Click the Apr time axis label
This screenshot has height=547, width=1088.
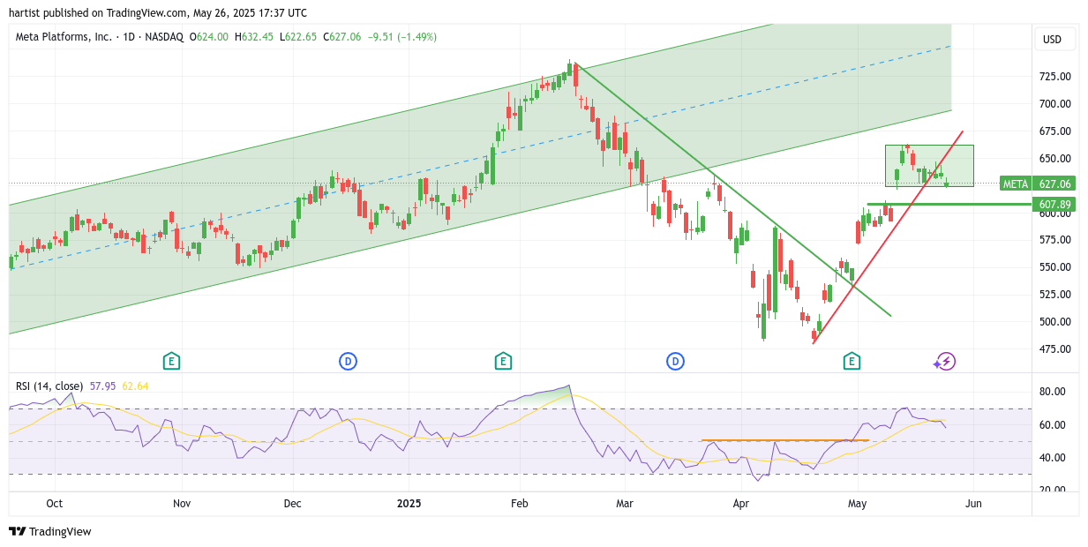pyautogui.click(x=741, y=504)
